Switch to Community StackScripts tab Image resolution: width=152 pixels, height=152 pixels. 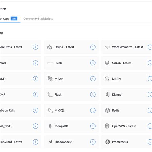(x=38, y=19)
